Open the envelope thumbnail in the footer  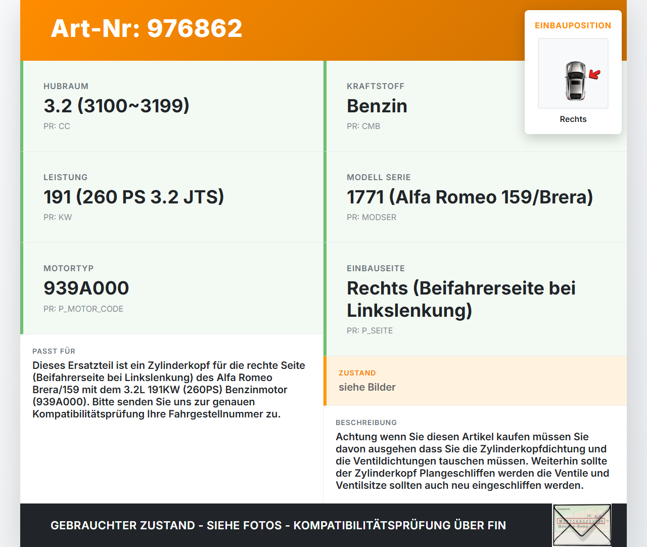click(x=582, y=525)
